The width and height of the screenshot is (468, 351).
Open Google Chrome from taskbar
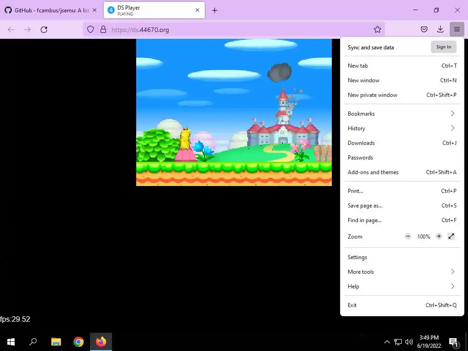click(x=79, y=342)
